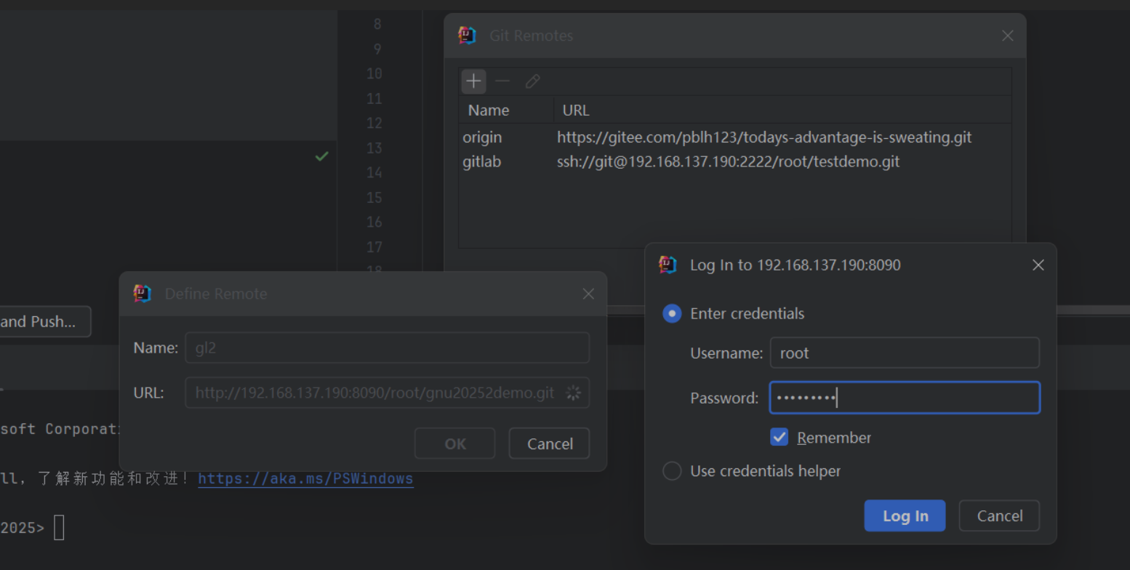Click the green checkmark in editor gutter
The height and width of the screenshot is (570, 1130).
321,156
